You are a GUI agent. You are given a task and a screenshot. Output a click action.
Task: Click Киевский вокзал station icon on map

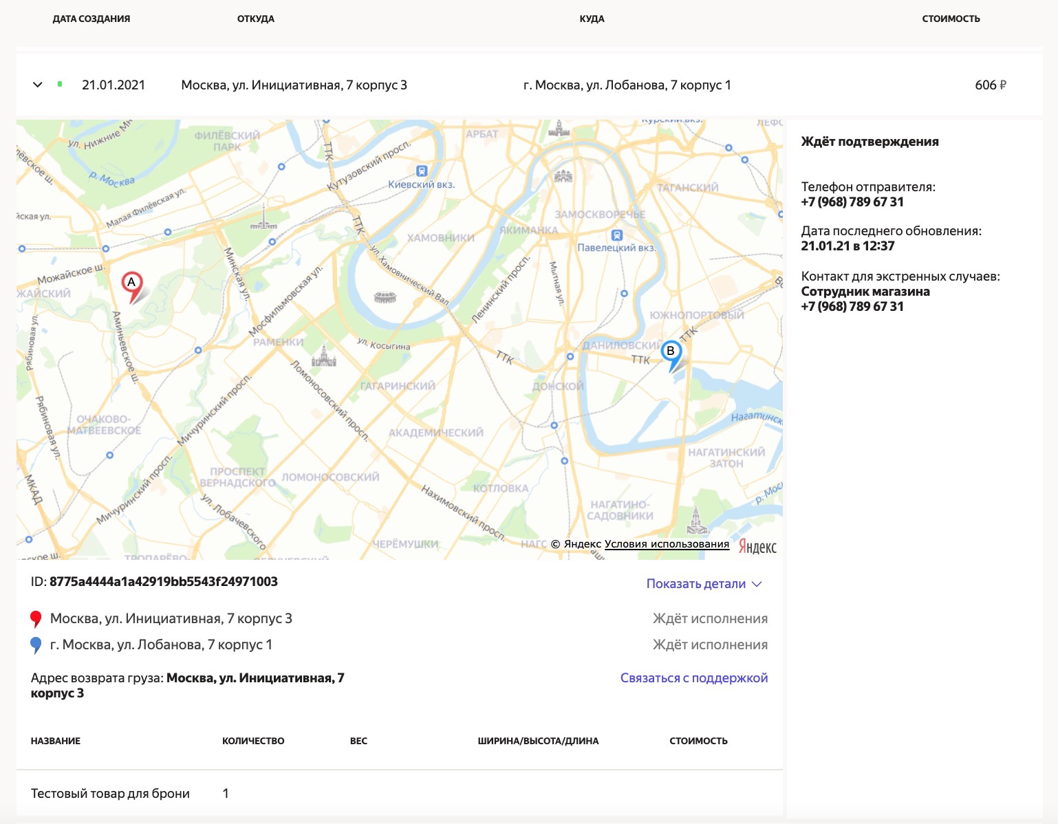(422, 171)
